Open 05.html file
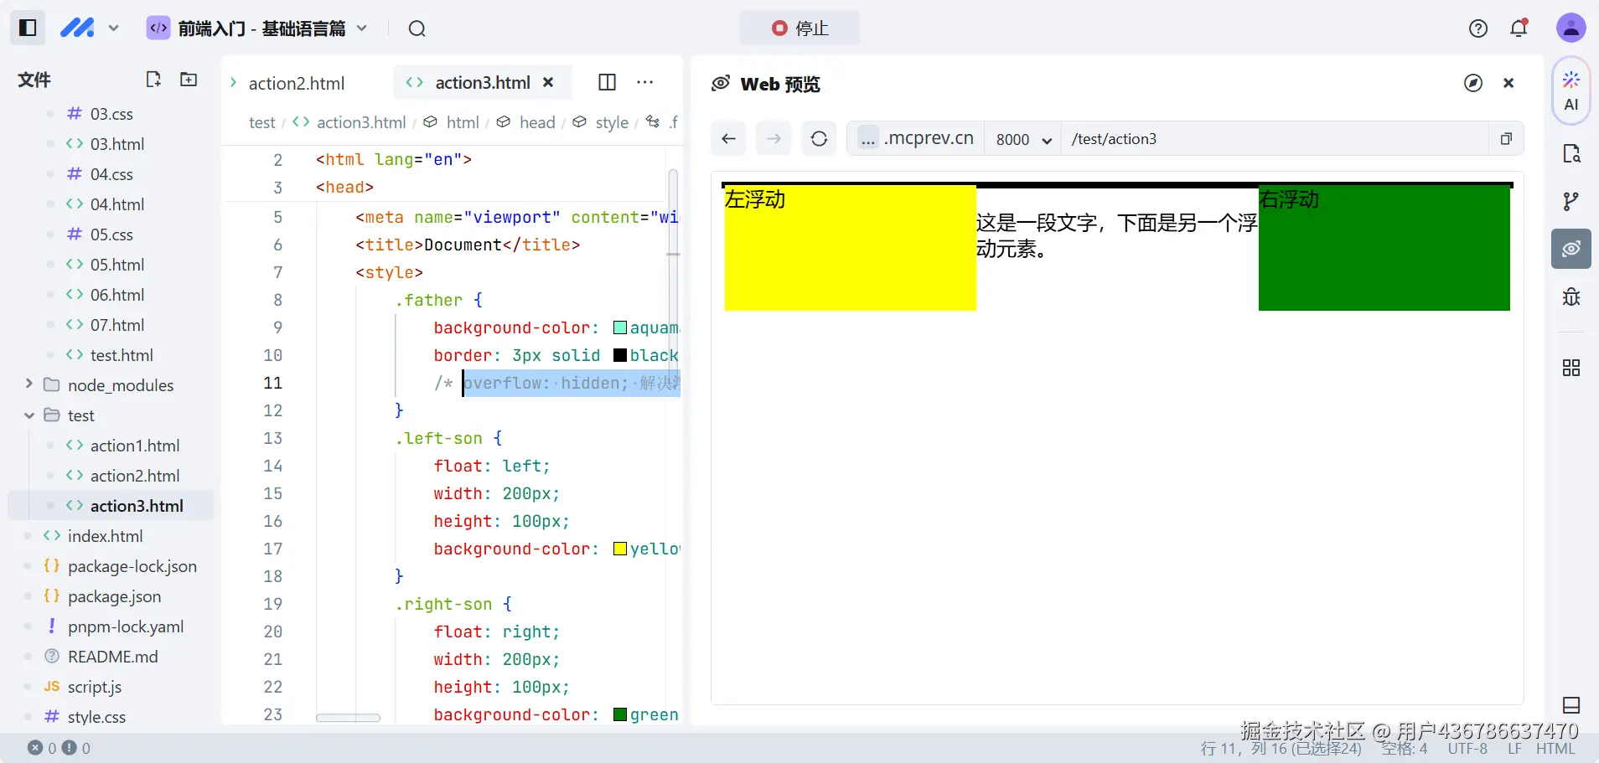The image size is (1599, 763). [111, 265]
